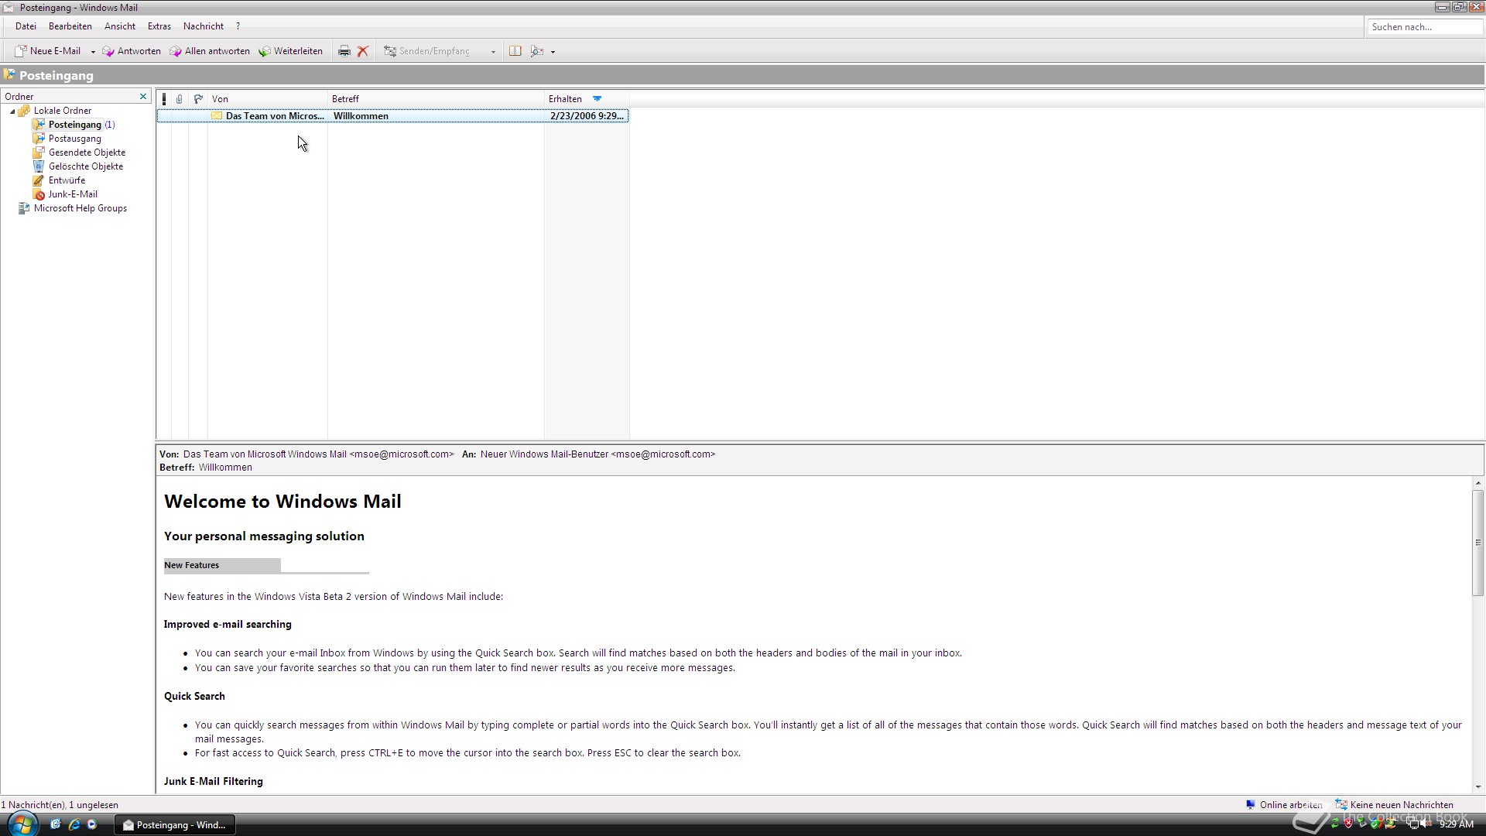Image resolution: width=1486 pixels, height=836 pixels.
Task: Open the Neue E-Mail dropdown arrow
Action: (x=93, y=52)
